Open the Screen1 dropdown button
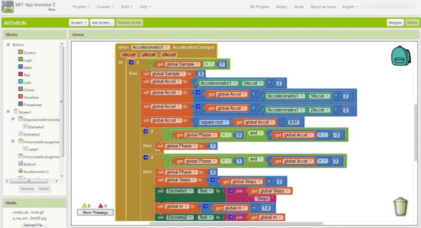This screenshot has width=421, height=228. 79,23
